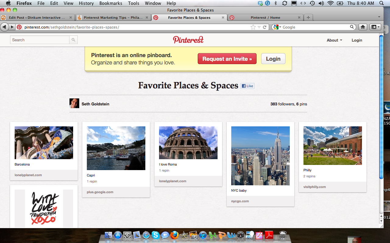This screenshot has height=243, width=390.
Task: Click the Pinterest search magnifier button
Action: click(x=73, y=40)
